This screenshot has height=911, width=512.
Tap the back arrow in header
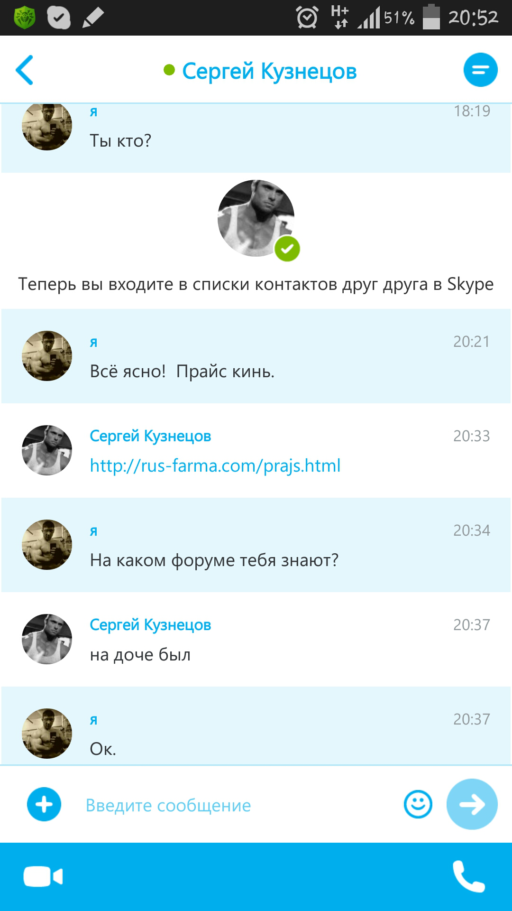coord(25,70)
